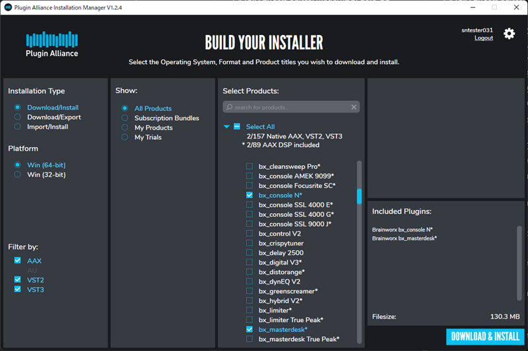Check bx_limiter product checkbox
Viewport: 528px width, 351px height.
[x=249, y=310]
